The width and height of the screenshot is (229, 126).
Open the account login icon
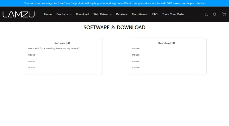[206, 14]
